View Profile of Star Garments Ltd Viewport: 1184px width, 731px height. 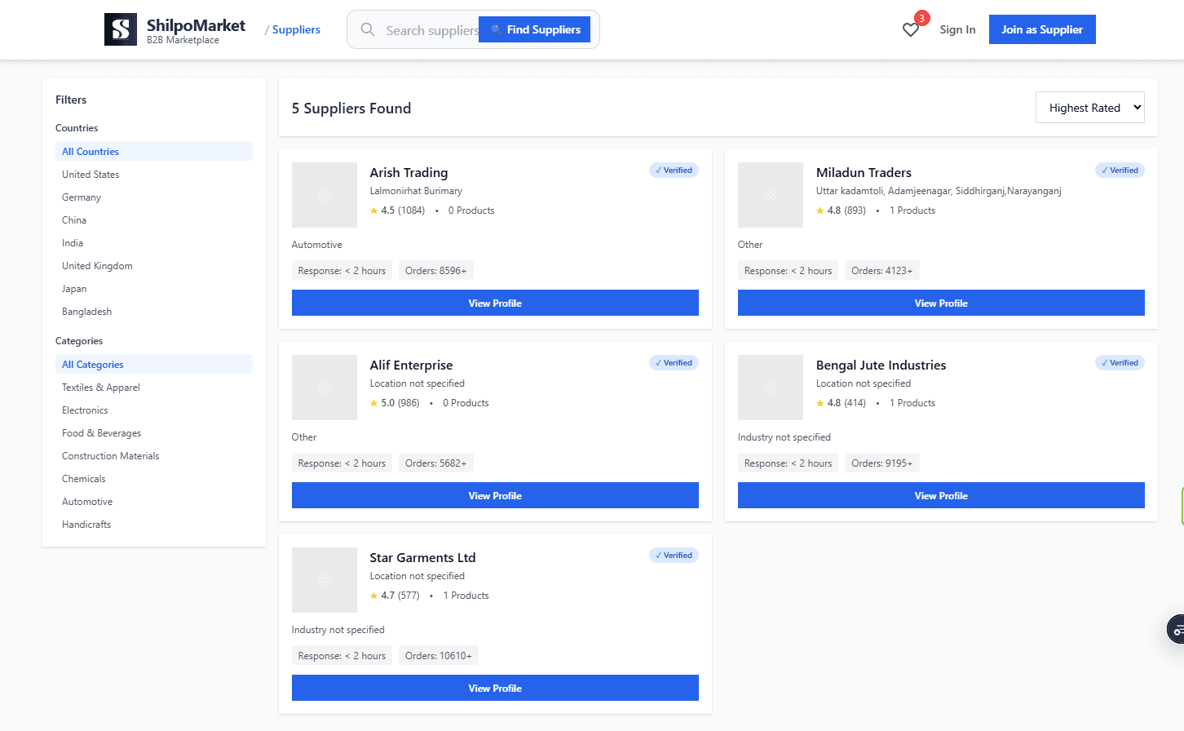(x=495, y=688)
